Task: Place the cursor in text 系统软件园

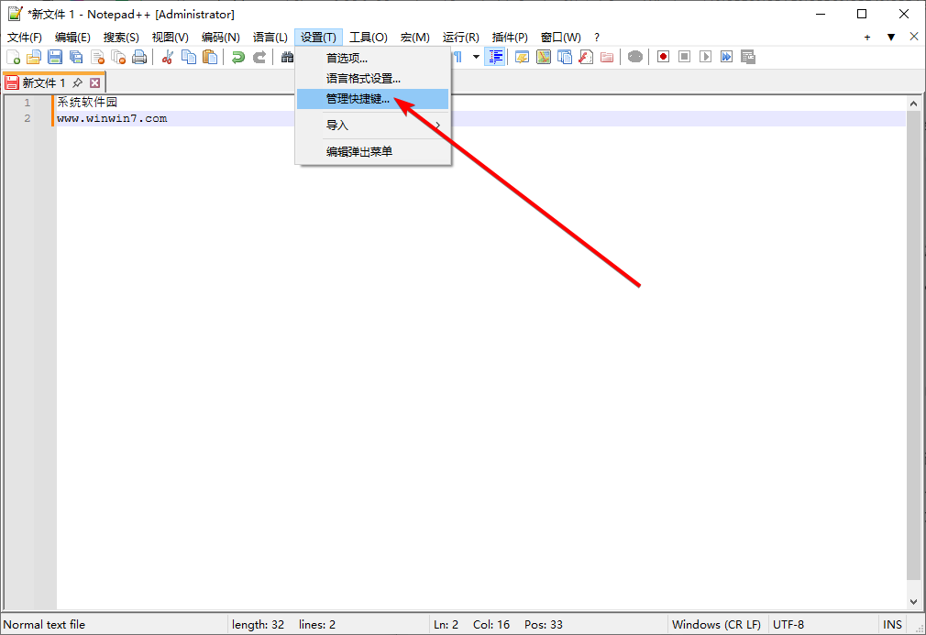Action: (87, 102)
